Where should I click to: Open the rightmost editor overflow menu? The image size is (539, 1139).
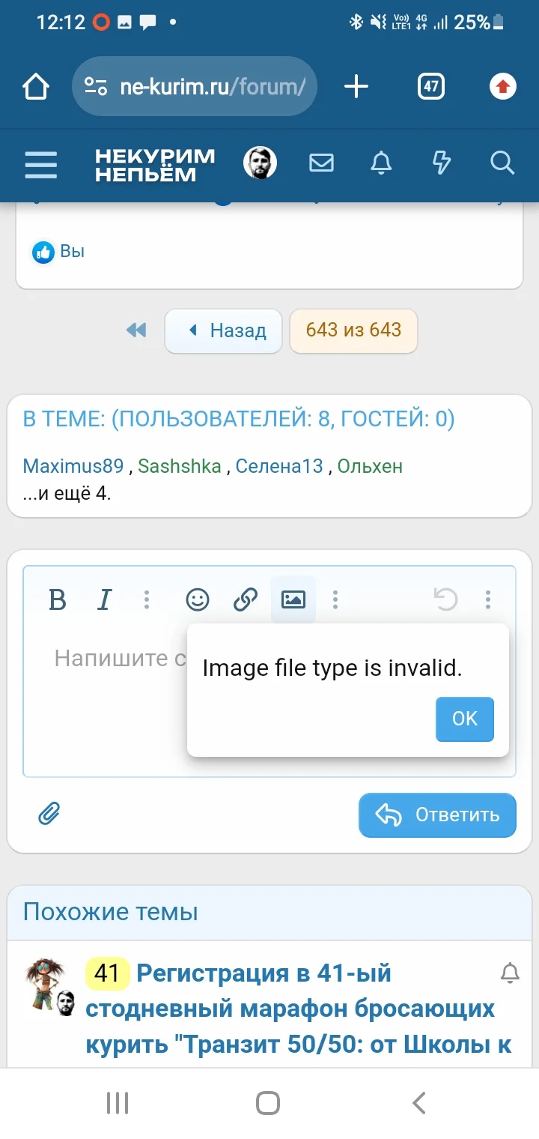pos(488,599)
